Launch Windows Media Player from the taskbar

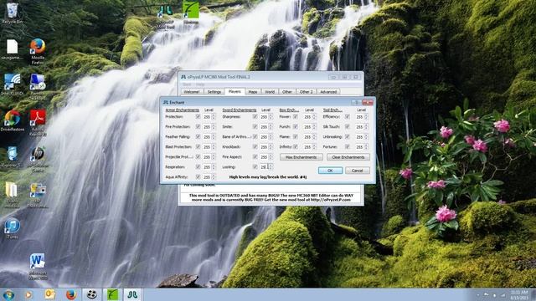28,294
